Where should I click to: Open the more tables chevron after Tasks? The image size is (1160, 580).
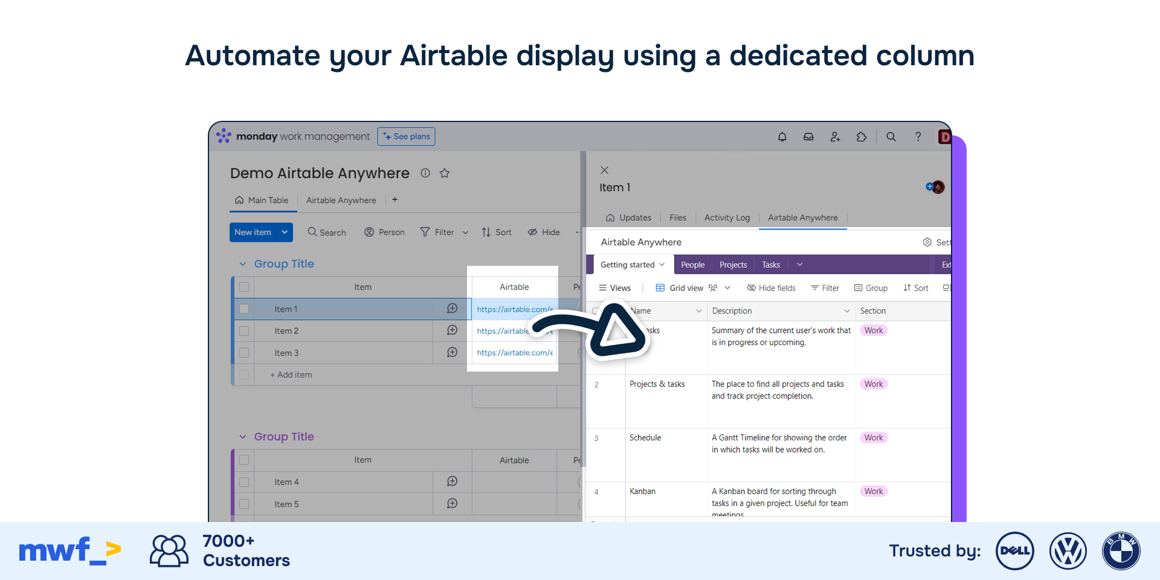800,265
